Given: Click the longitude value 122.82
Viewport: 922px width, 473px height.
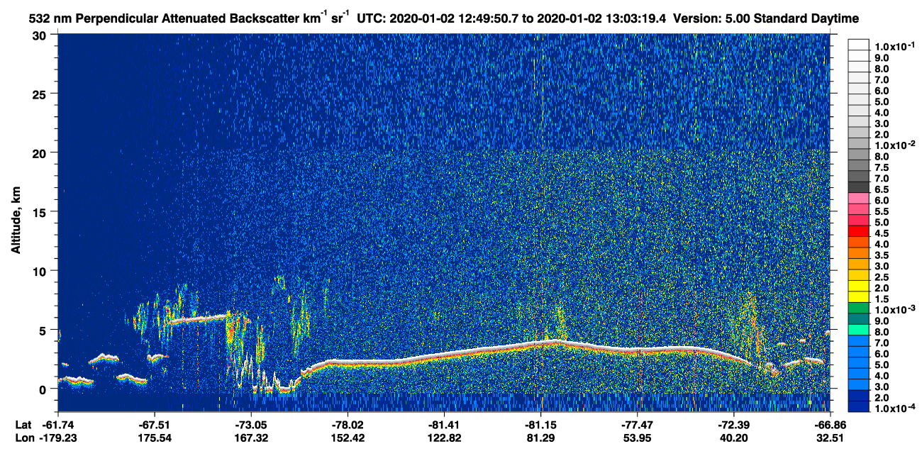Looking at the screenshot, I should click(444, 438).
